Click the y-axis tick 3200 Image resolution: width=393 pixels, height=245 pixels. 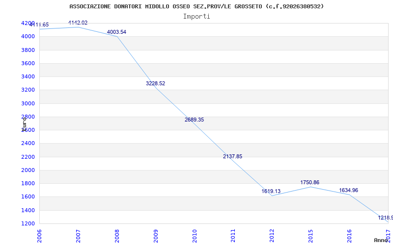point(28,90)
